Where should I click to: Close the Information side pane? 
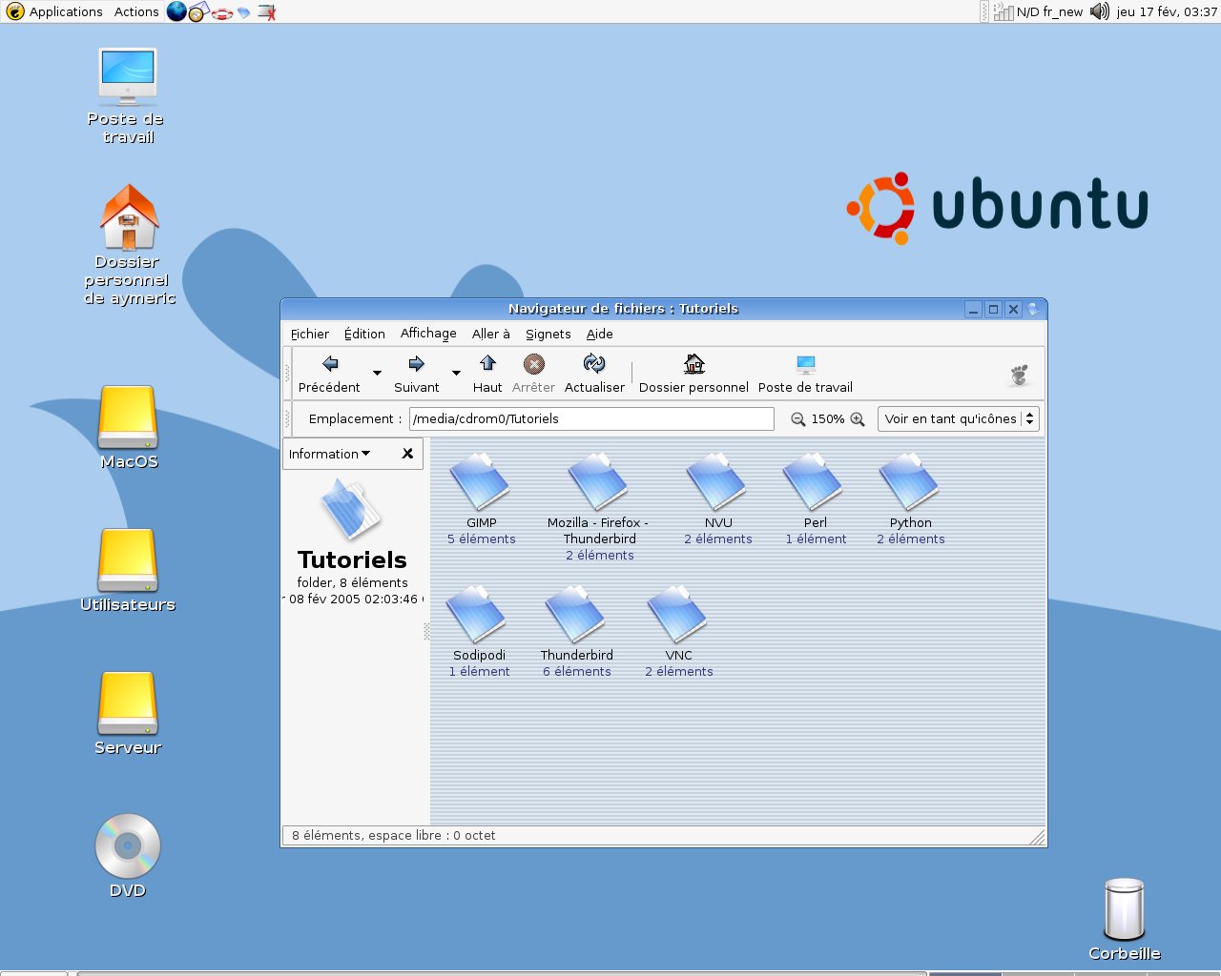[x=407, y=454]
